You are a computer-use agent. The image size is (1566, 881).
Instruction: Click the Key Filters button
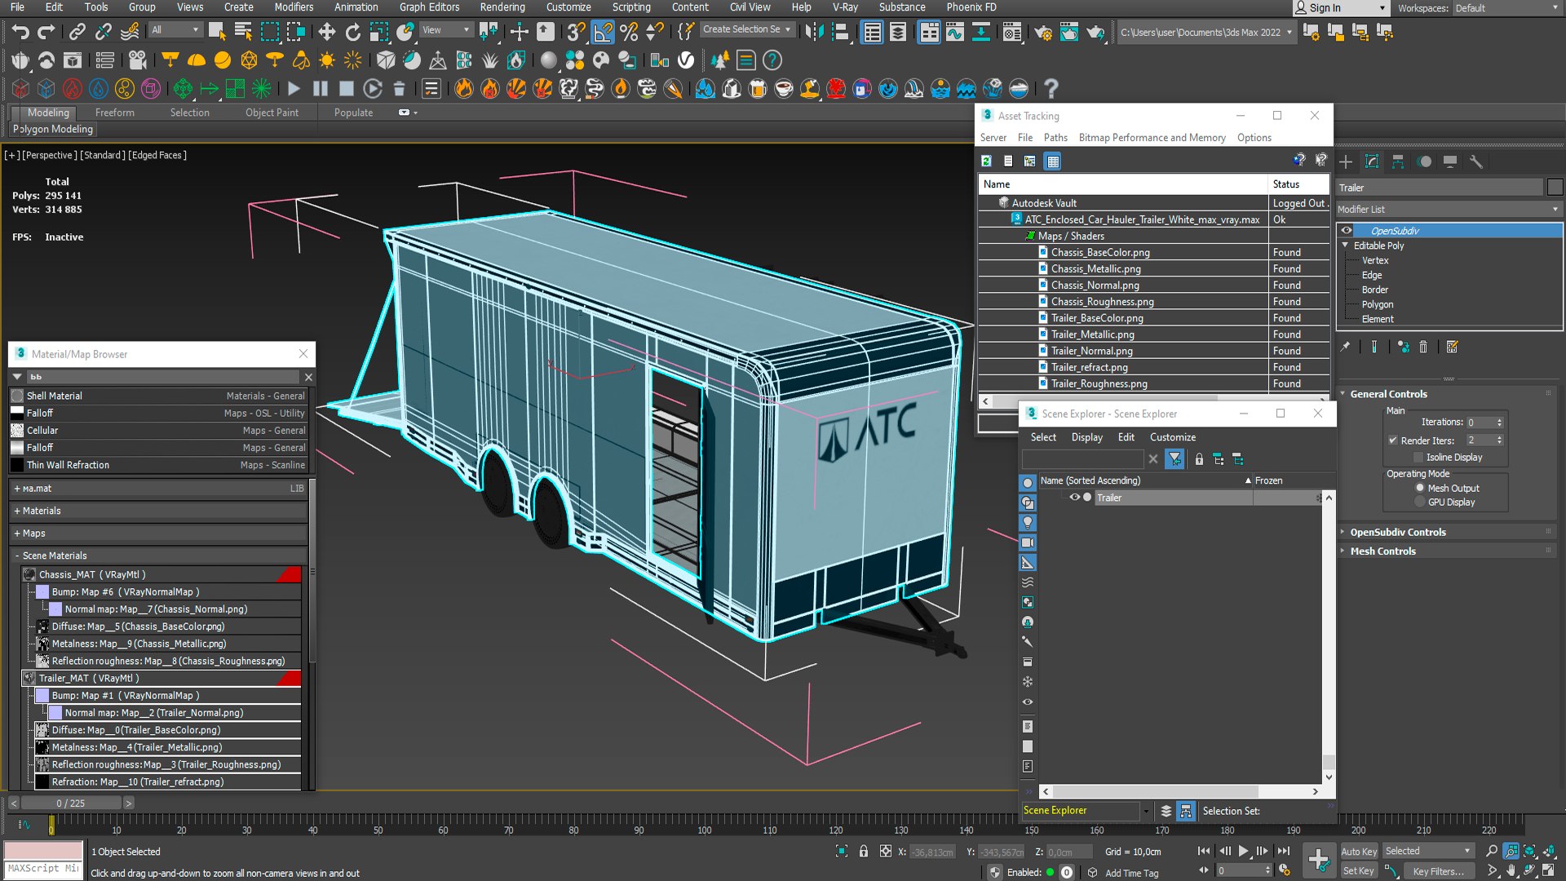[1438, 871]
